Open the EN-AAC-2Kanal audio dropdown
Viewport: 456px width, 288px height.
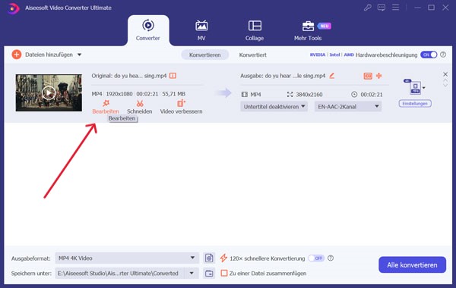[348, 107]
